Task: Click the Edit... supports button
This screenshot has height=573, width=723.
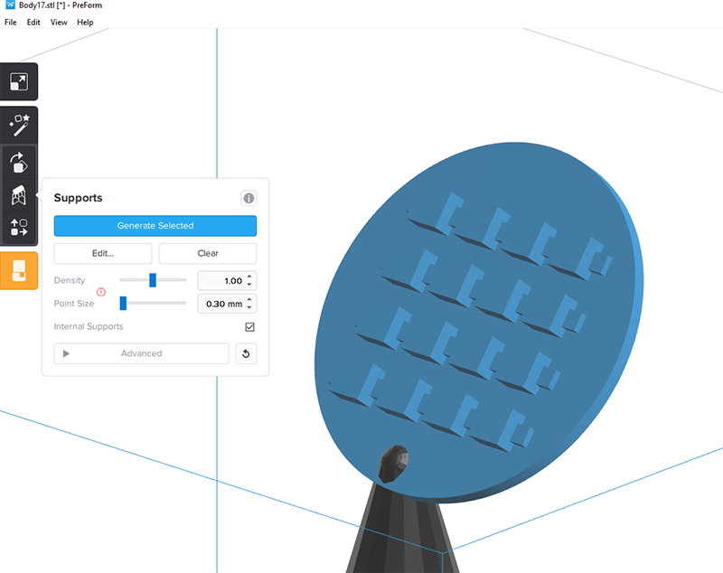Action: pos(103,253)
